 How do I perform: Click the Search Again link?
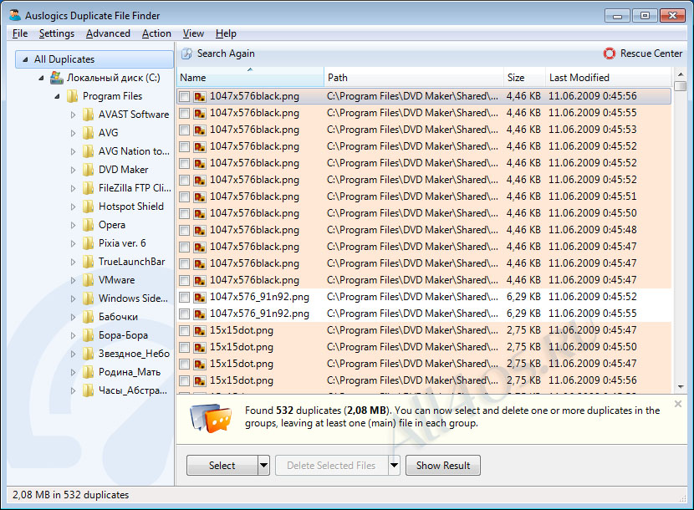click(x=226, y=54)
